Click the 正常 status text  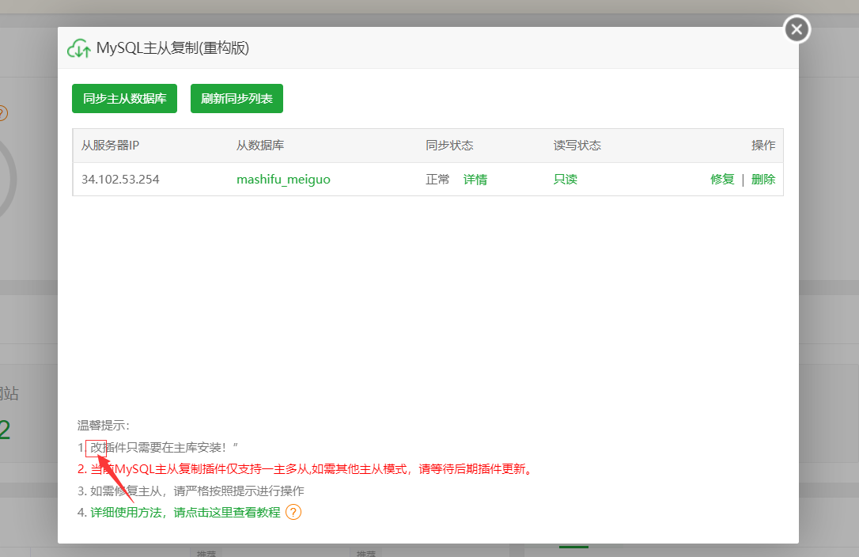click(x=437, y=180)
